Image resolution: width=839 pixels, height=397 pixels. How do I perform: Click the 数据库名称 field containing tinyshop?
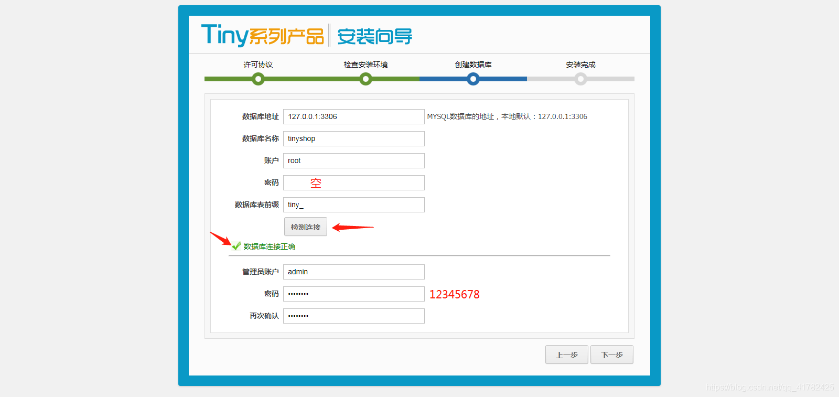coord(354,138)
